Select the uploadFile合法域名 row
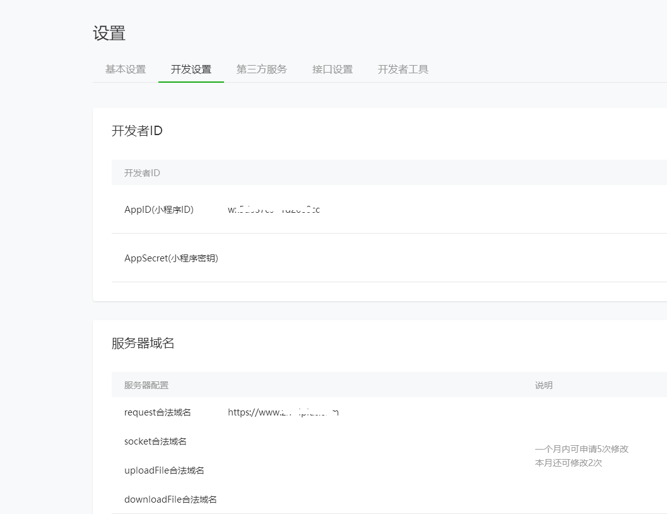The width and height of the screenshot is (667, 514). [x=164, y=470]
